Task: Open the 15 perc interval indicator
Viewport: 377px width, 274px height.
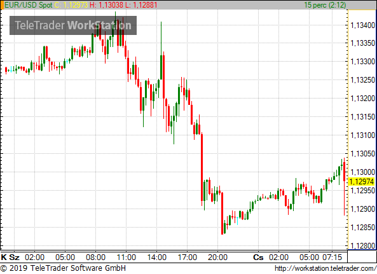Action: pos(325,5)
